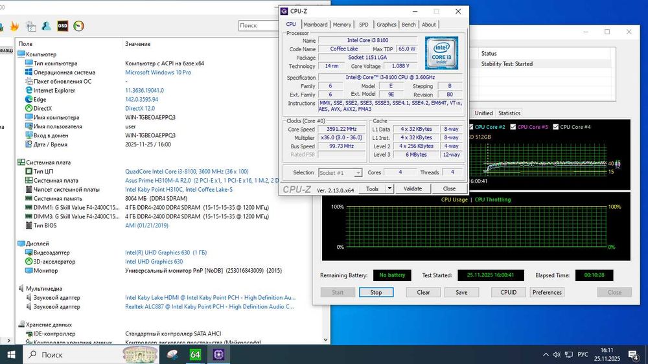
Task: Switch to the SPD tab in CPU-Z
Action: tap(364, 25)
